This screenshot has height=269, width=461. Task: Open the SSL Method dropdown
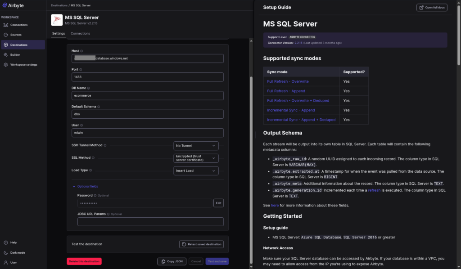(x=196, y=158)
